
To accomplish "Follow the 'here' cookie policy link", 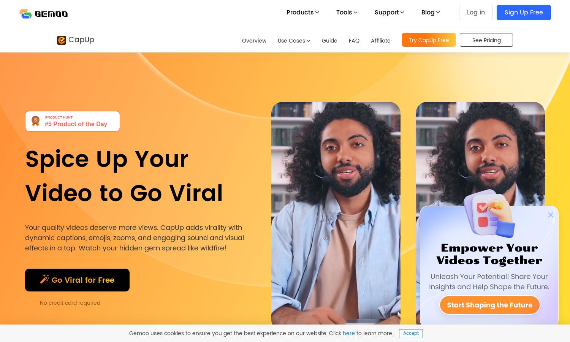I will [x=348, y=333].
